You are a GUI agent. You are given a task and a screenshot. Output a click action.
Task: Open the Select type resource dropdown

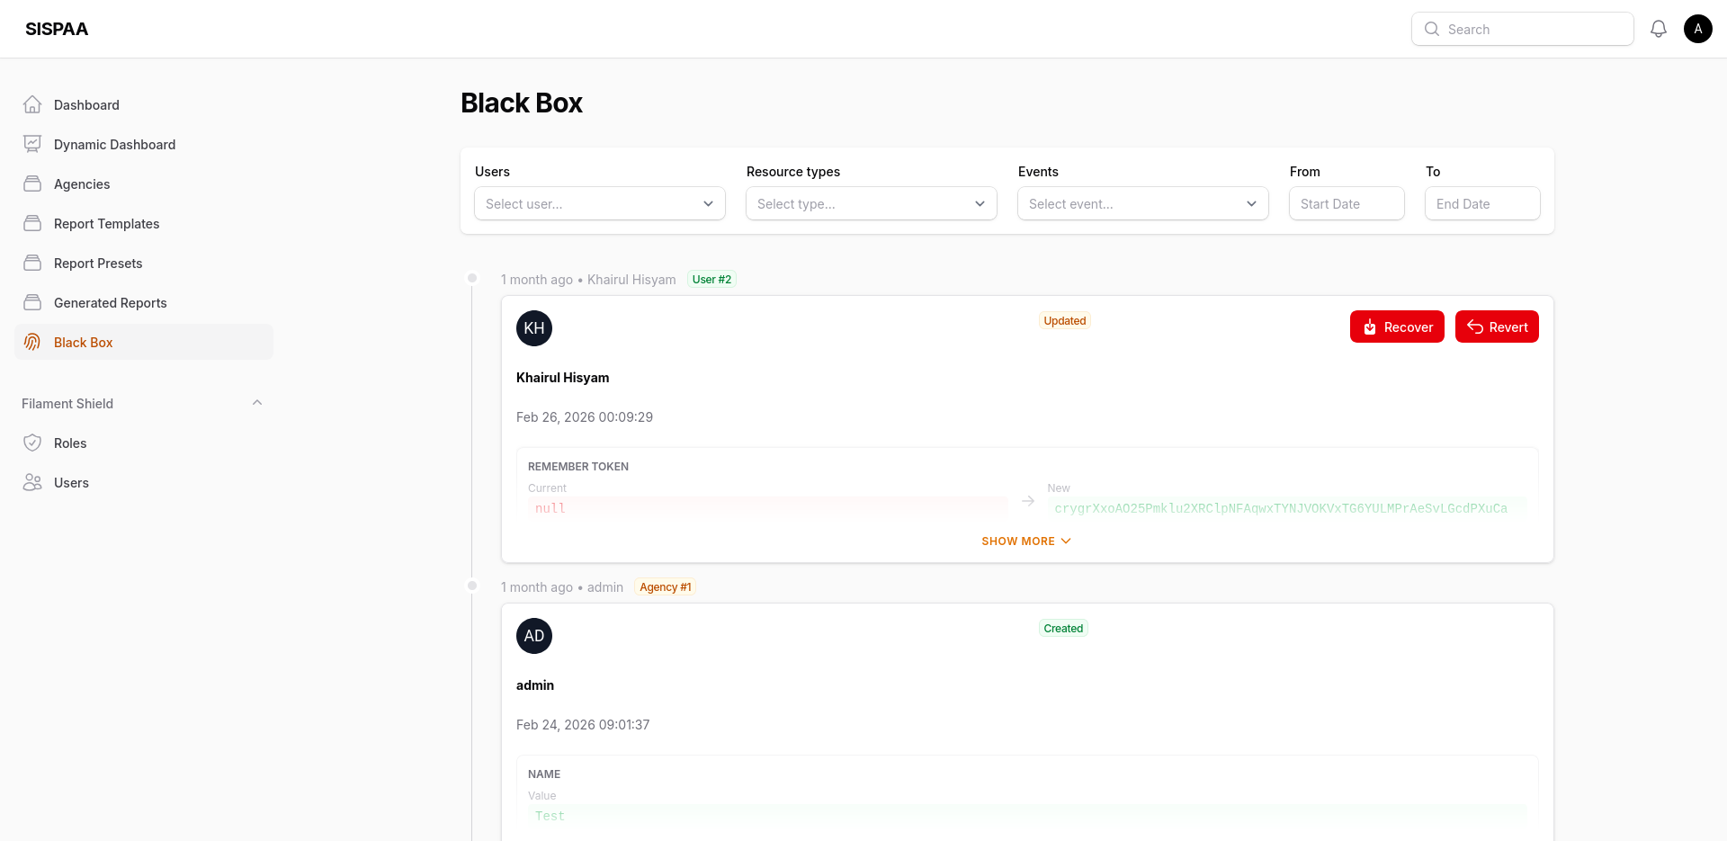coord(870,203)
